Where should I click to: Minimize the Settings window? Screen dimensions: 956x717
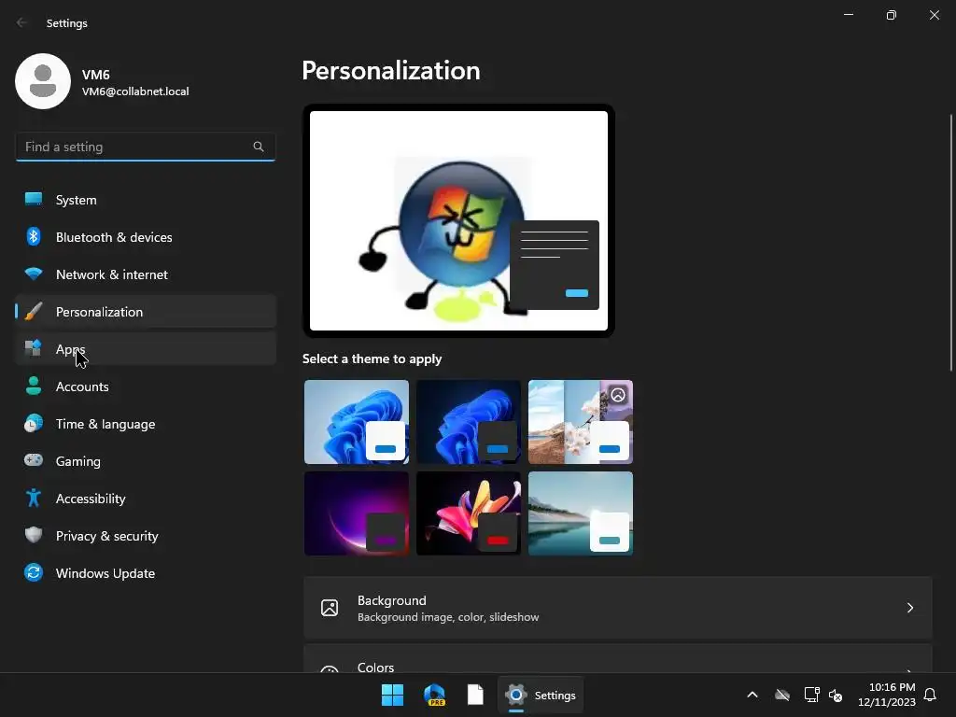tap(848, 15)
